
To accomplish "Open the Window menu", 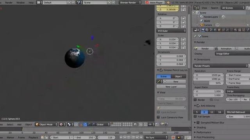I will (21, 3).
